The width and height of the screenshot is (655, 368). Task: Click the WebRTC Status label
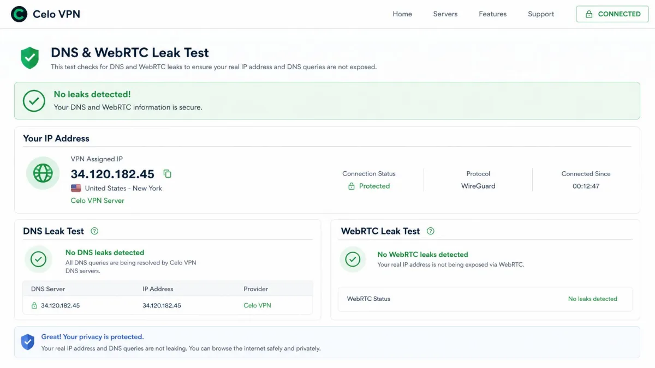coord(368,299)
